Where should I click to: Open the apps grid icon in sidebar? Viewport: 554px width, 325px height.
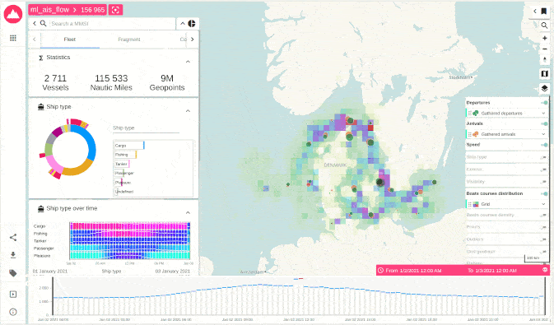point(13,38)
